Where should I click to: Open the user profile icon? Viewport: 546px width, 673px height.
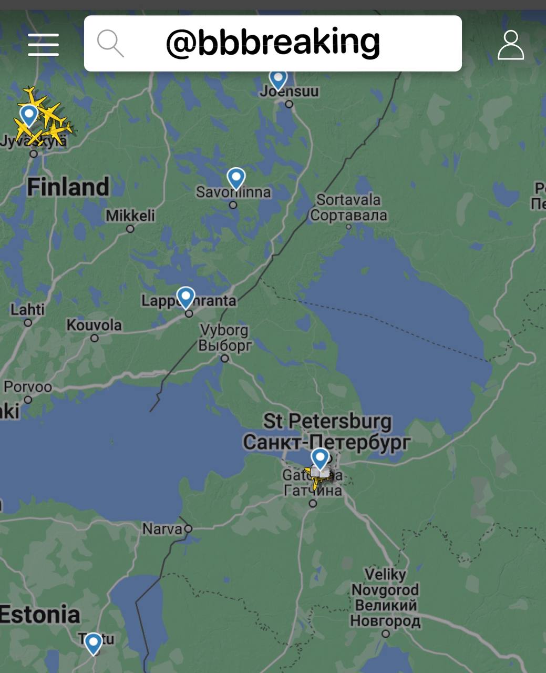(x=511, y=45)
